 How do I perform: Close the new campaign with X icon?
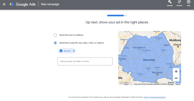coord(4,4)
